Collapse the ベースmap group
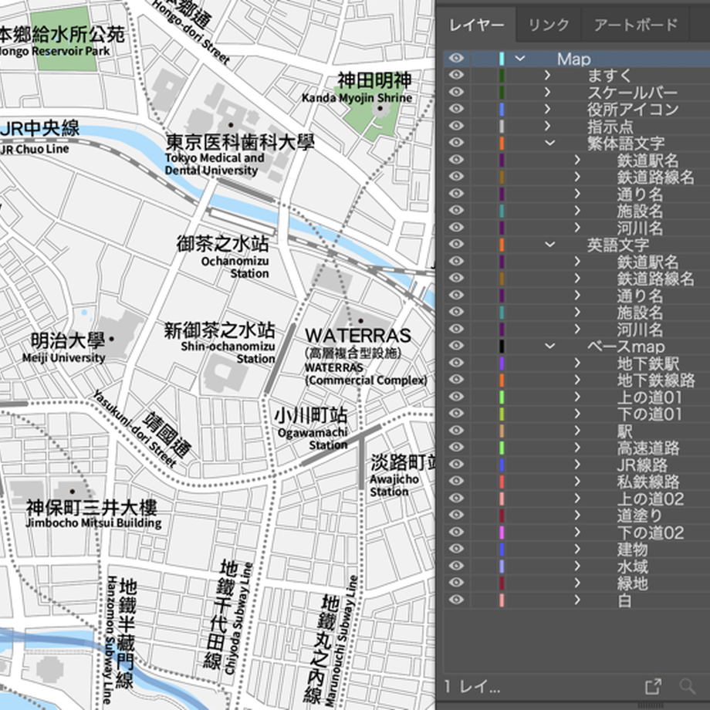The image size is (710, 710). 549,346
